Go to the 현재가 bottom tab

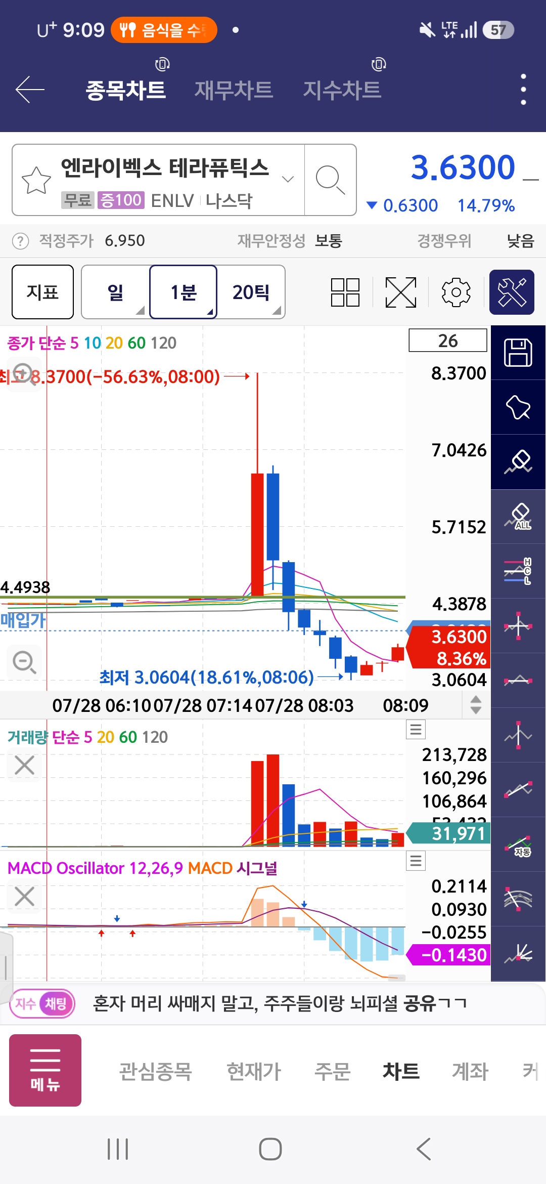(253, 1071)
